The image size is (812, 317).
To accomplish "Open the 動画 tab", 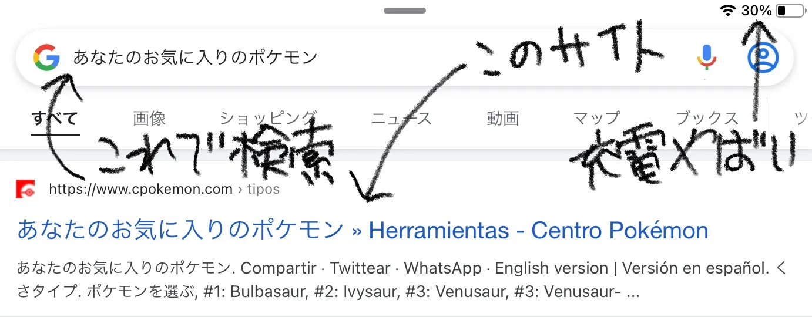I will pos(503,119).
